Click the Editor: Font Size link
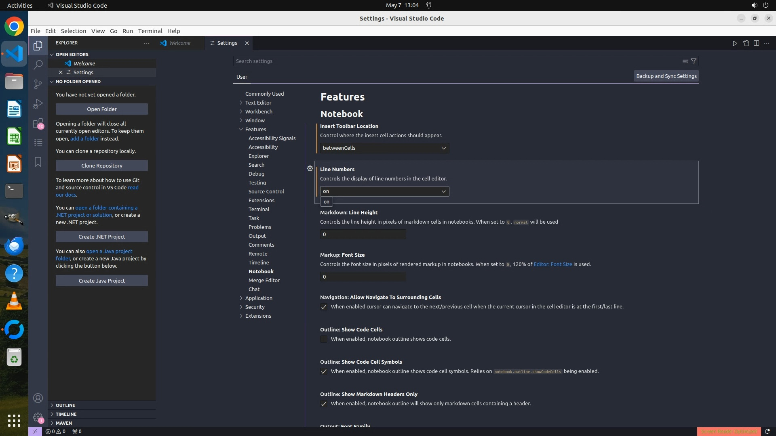 click(x=552, y=264)
